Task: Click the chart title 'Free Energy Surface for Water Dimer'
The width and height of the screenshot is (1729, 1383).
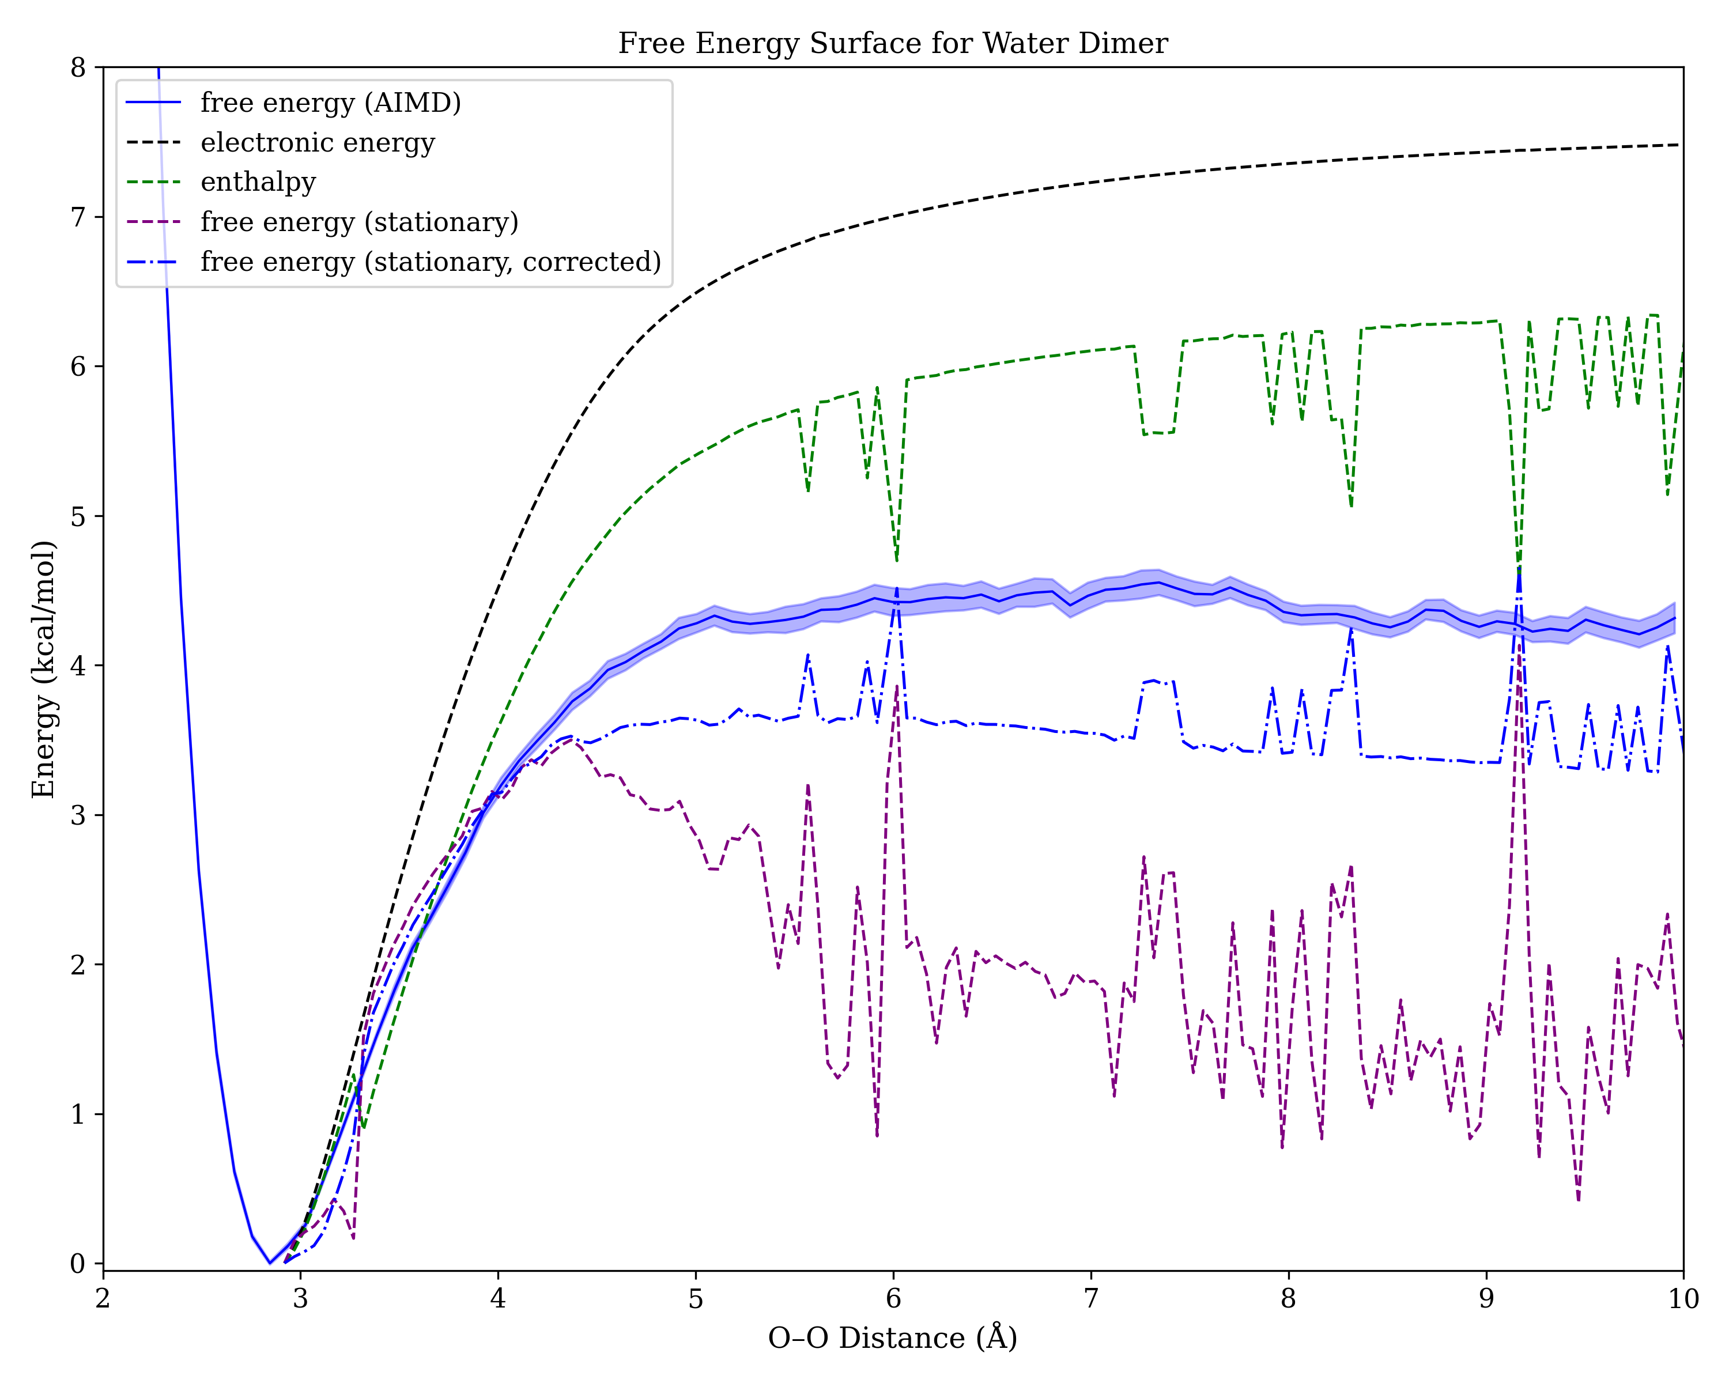Action: (x=893, y=43)
